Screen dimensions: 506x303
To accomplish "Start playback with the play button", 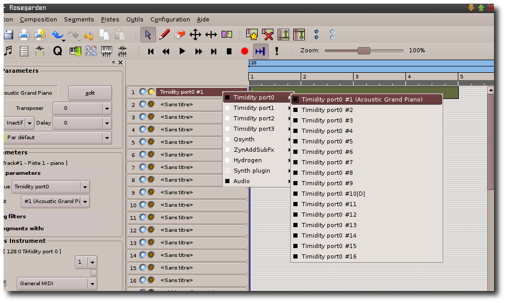I will [x=182, y=51].
